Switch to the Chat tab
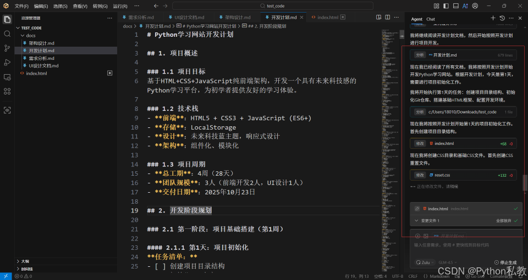The width and height of the screenshot is (528, 280). point(430,19)
